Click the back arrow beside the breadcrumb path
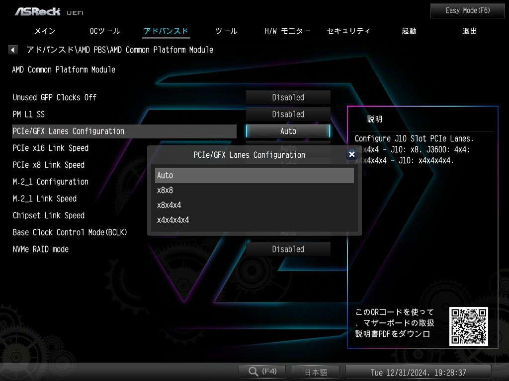 [x=12, y=50]
